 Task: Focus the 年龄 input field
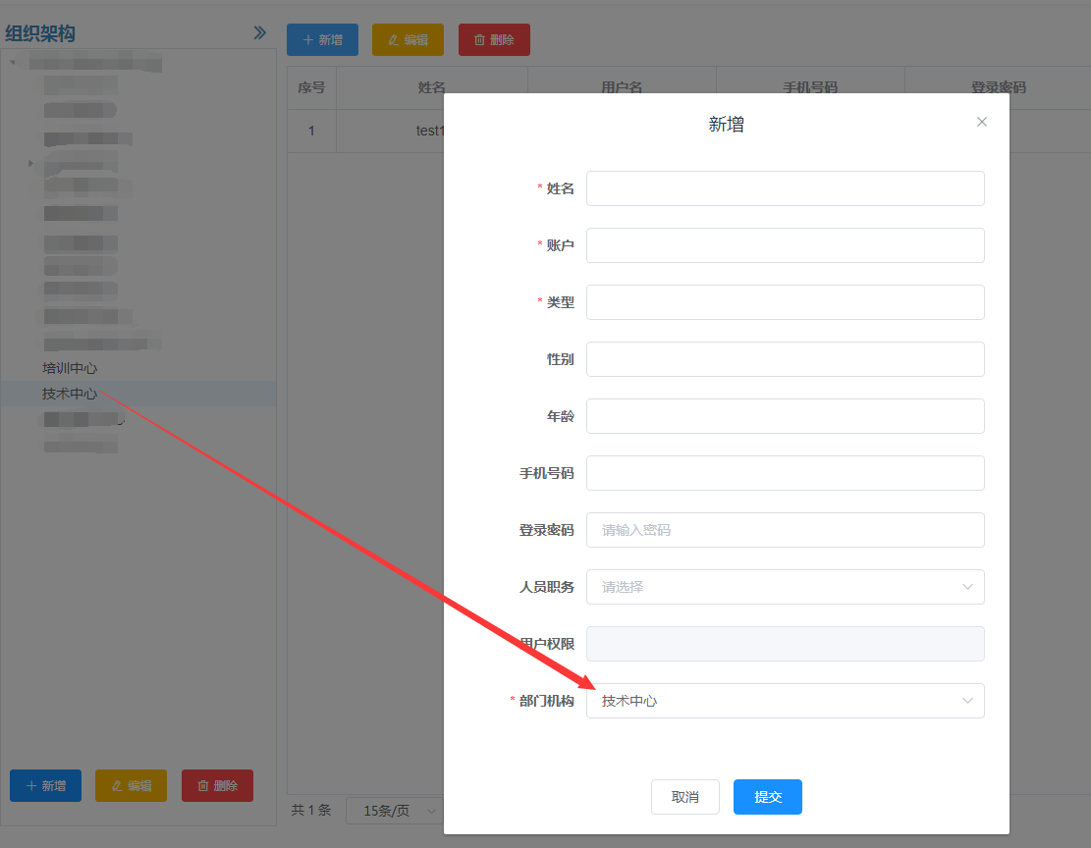coord(785,416)
